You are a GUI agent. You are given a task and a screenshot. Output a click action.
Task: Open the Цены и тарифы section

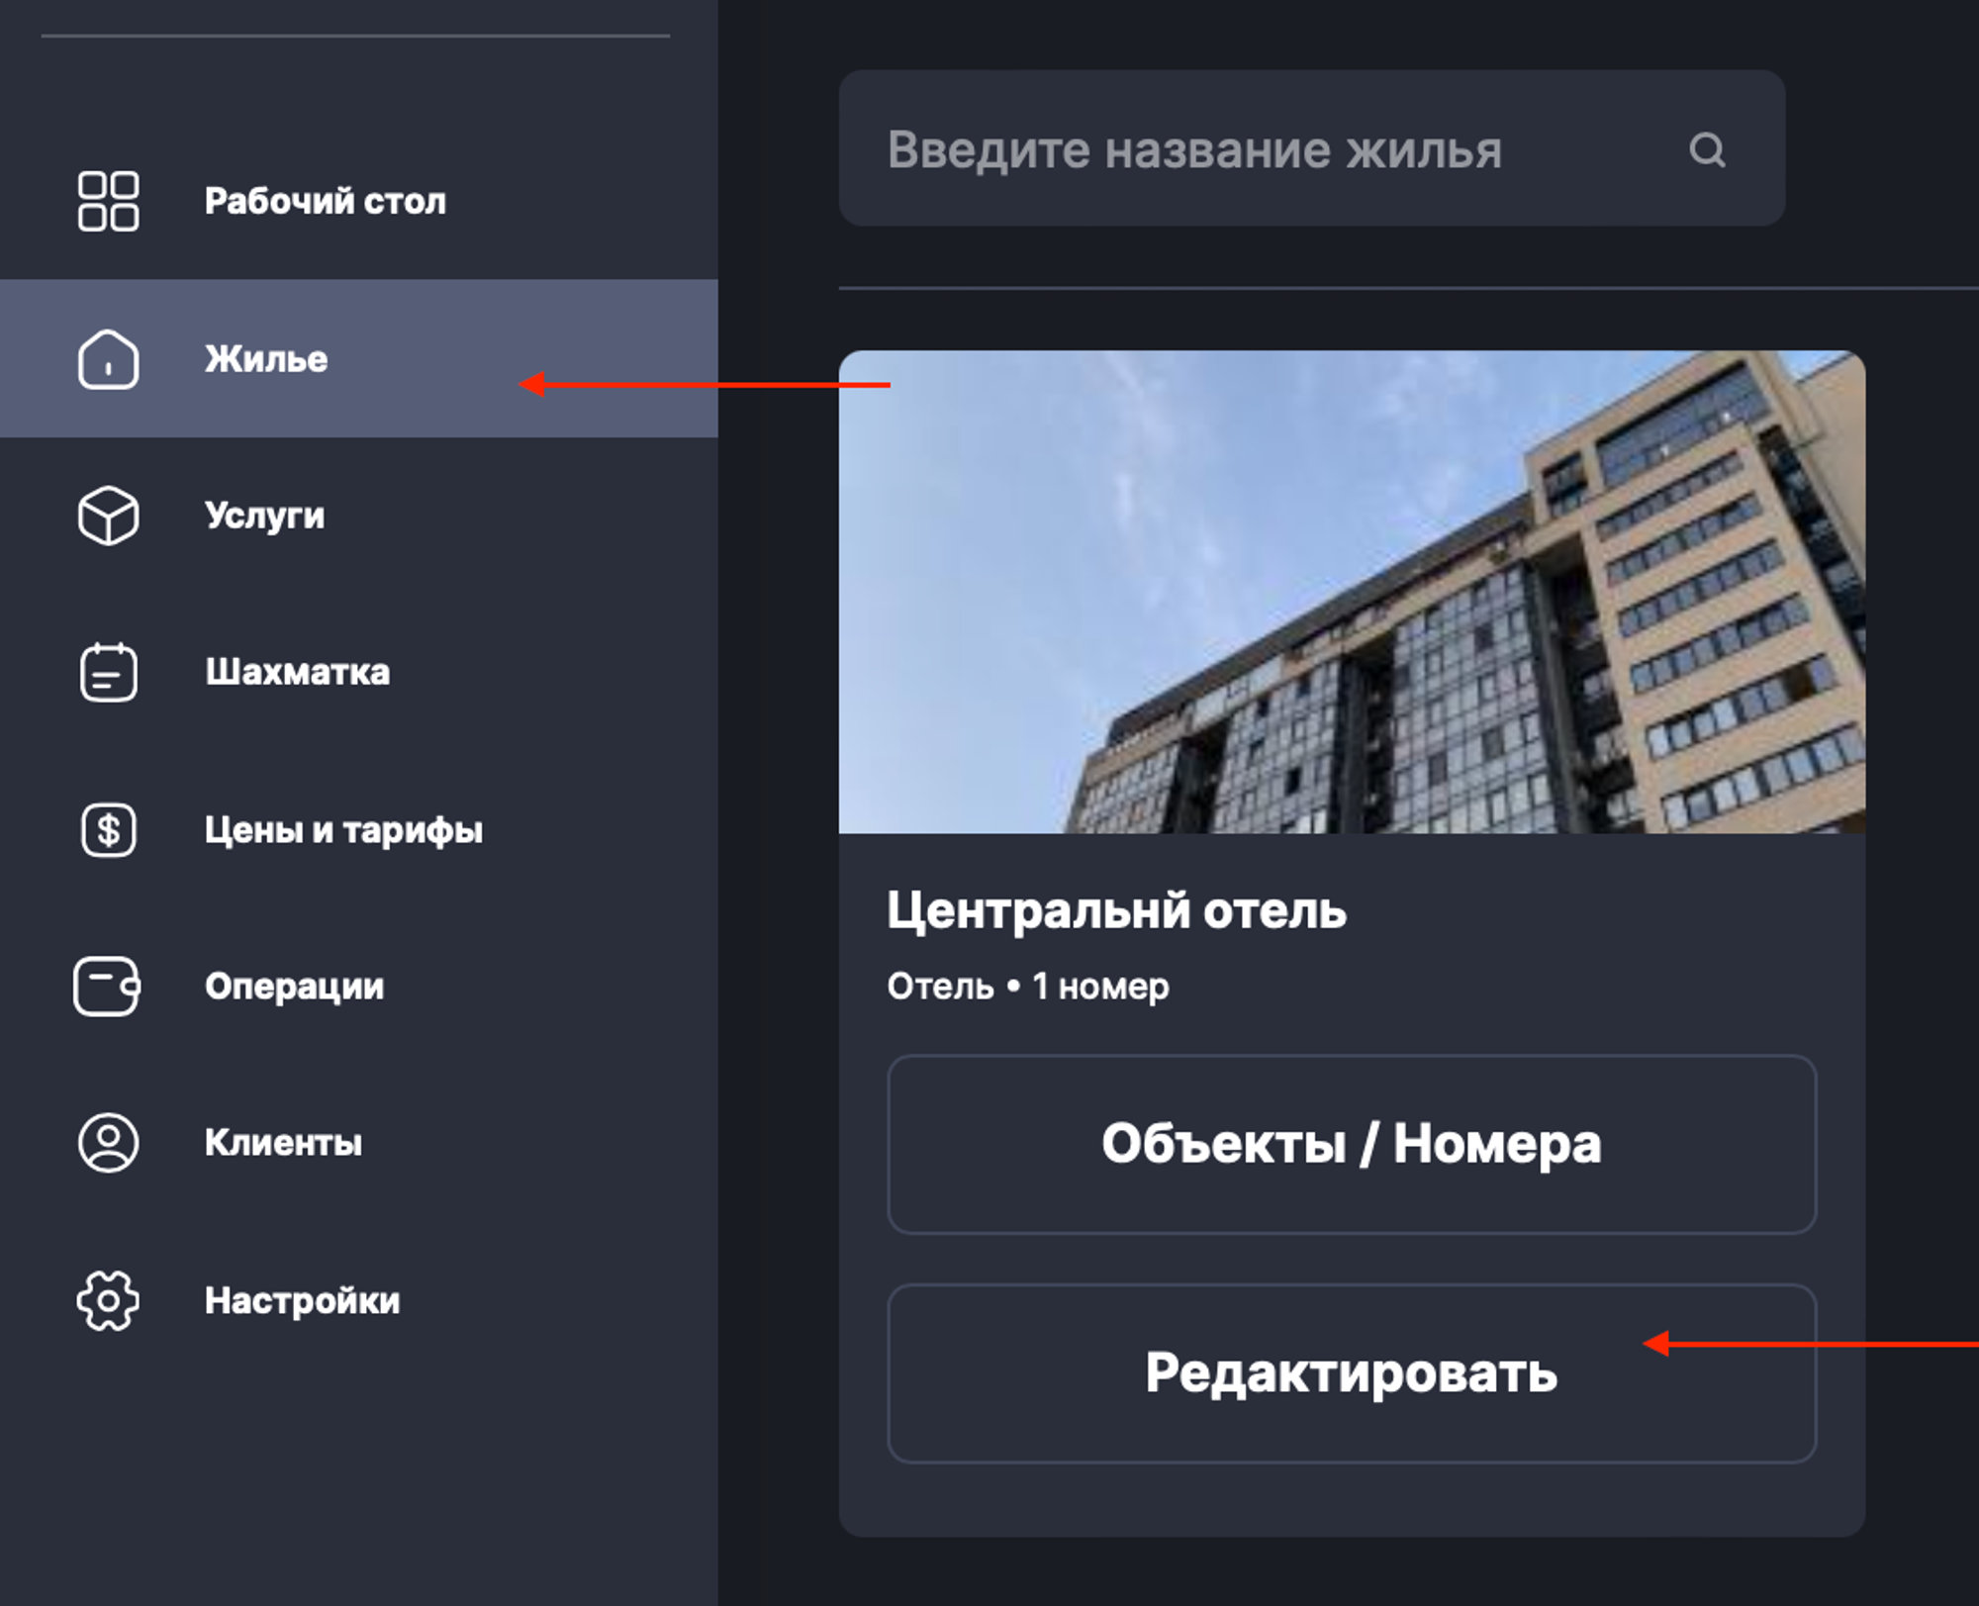[x=359, y=829]
